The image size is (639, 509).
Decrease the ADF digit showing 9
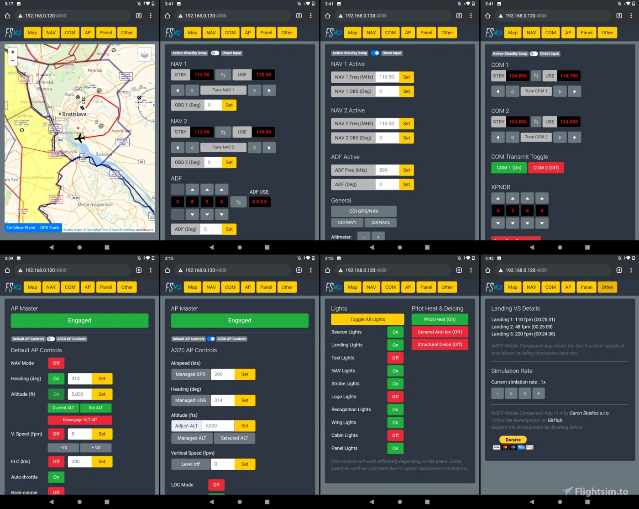tap(207, 214)
